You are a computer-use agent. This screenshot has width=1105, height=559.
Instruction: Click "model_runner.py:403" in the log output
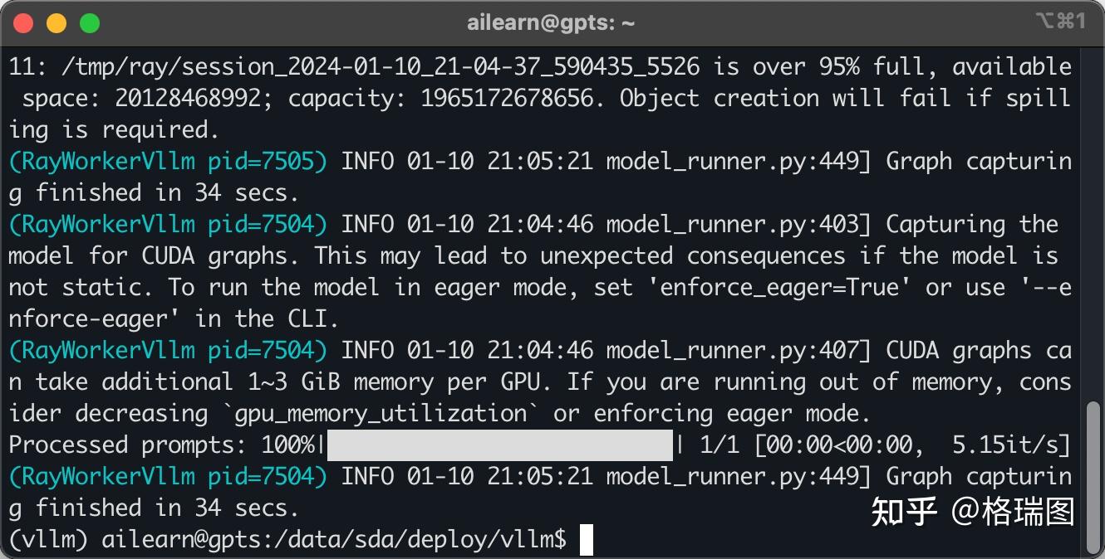(x=738, y=224)
